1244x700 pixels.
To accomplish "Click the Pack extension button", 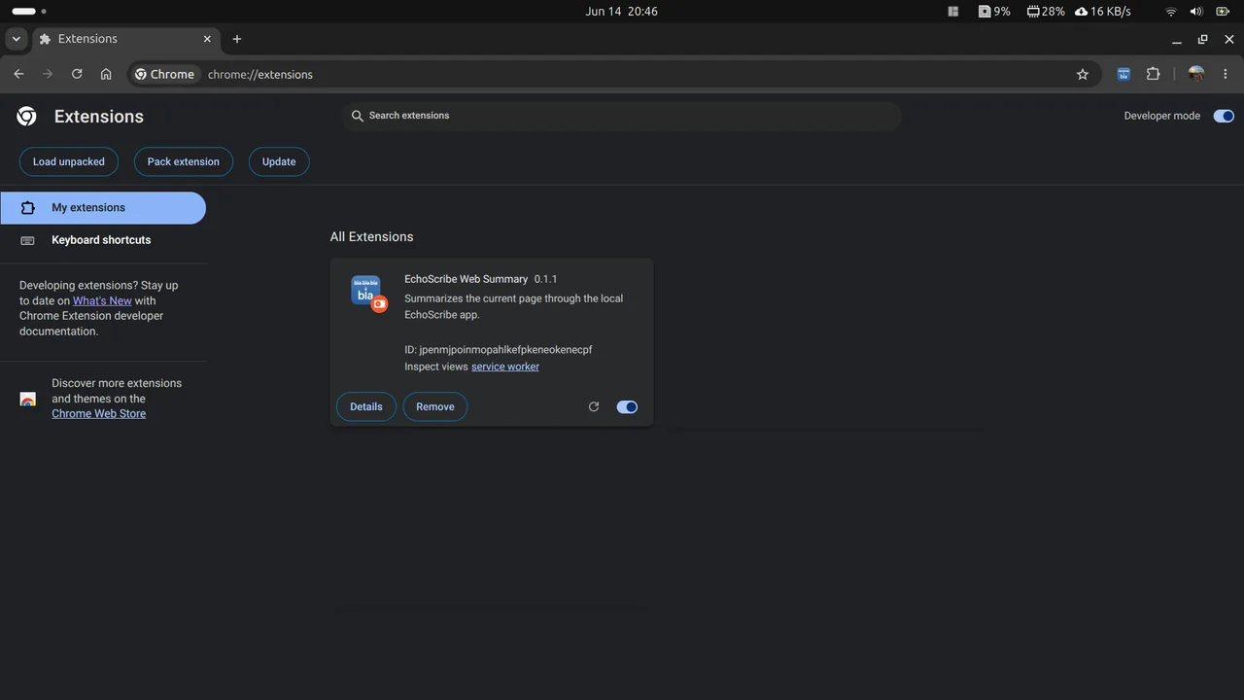I will click(x=184, y=161).
